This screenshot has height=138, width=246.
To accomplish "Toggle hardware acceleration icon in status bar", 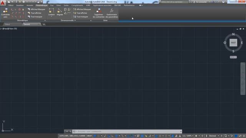I will [236, 136].
